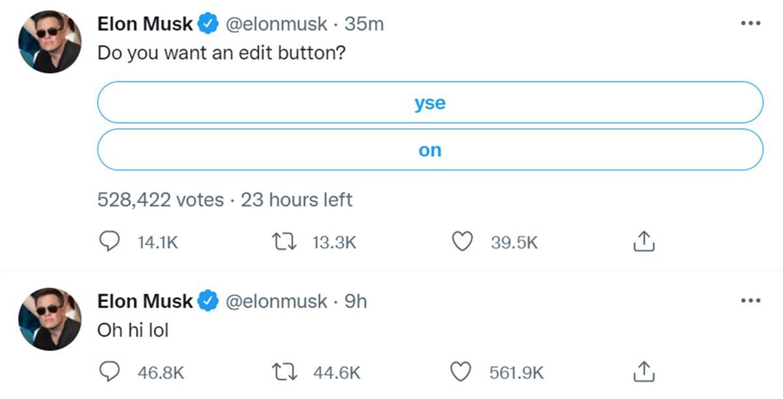Screen dimensions: 783x399
Task: Vote "on" in the poll
Action: [430, 150]
